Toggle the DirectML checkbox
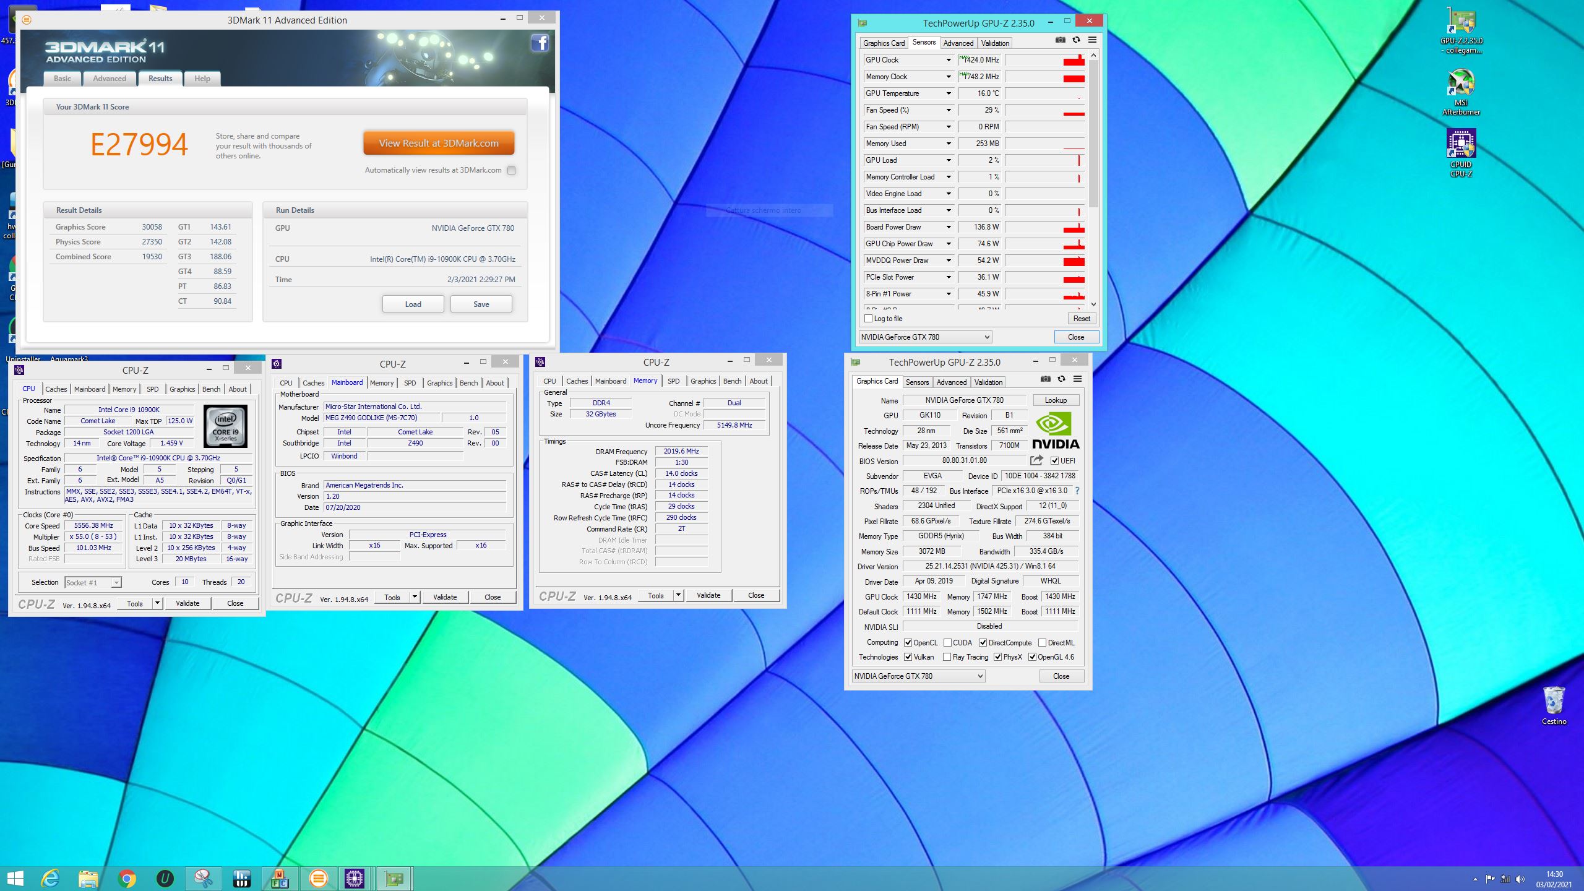The height and width of the screenshot is (891, 1584). 1042,643
